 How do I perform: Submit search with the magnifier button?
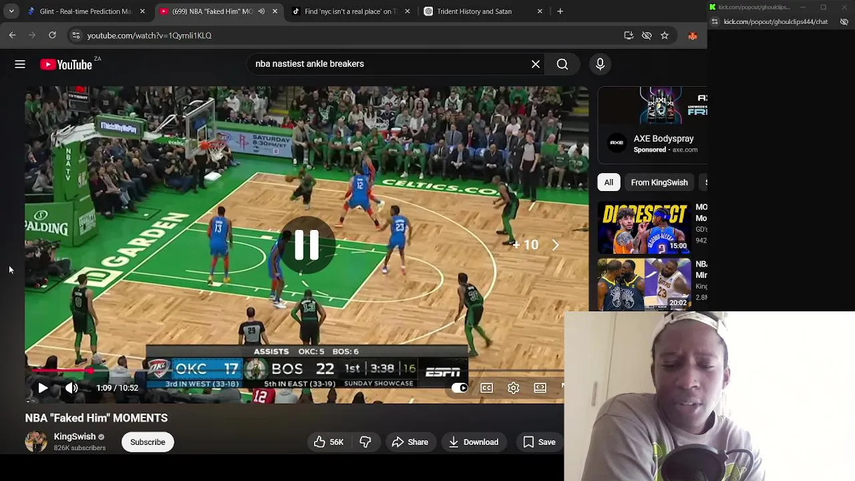[x=562, y=64]
